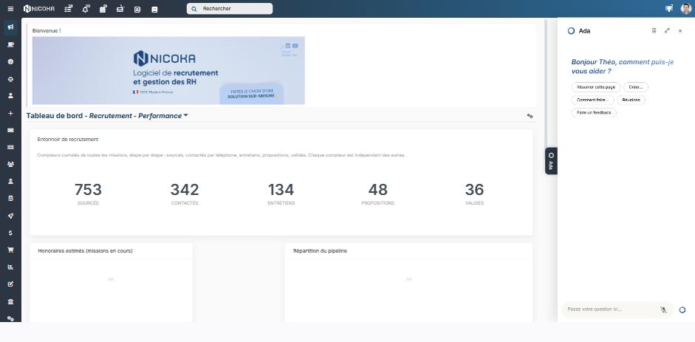The width and height of the screenshot is (695, 342).
Task: Open the book icon in the top bar
Action: (x=154, y=10)
